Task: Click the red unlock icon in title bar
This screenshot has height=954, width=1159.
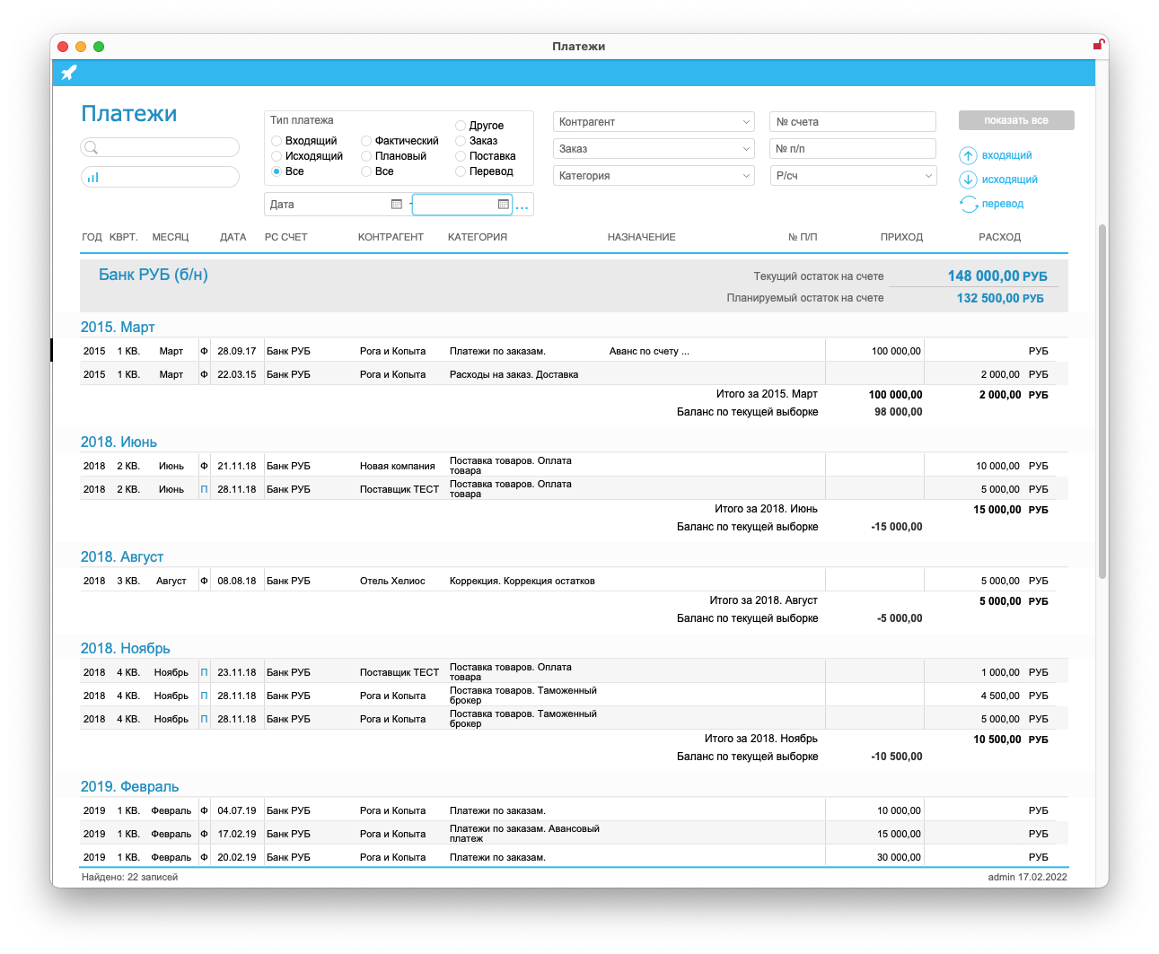Action: tap(1098, 45)
